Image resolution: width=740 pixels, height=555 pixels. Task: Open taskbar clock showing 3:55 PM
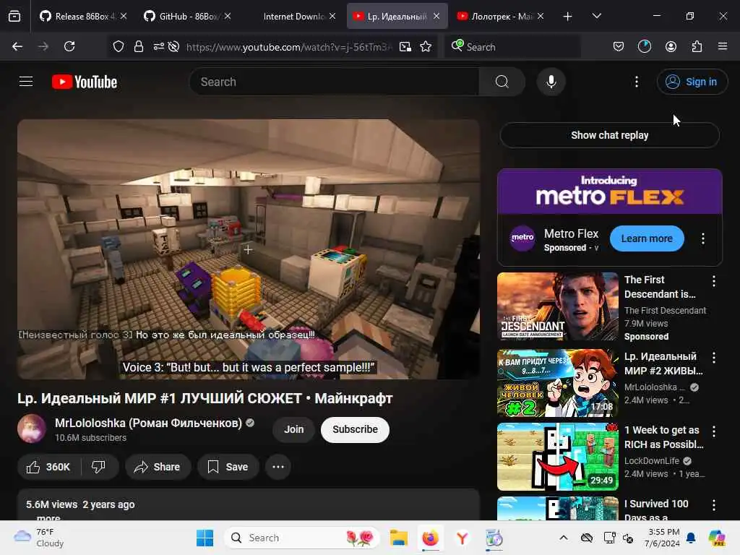(x=663, y=538)
